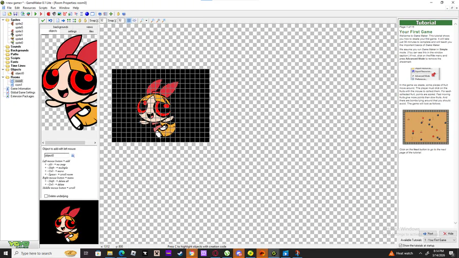
Task: Create a background with the picture icon
Action: [60, 14]
